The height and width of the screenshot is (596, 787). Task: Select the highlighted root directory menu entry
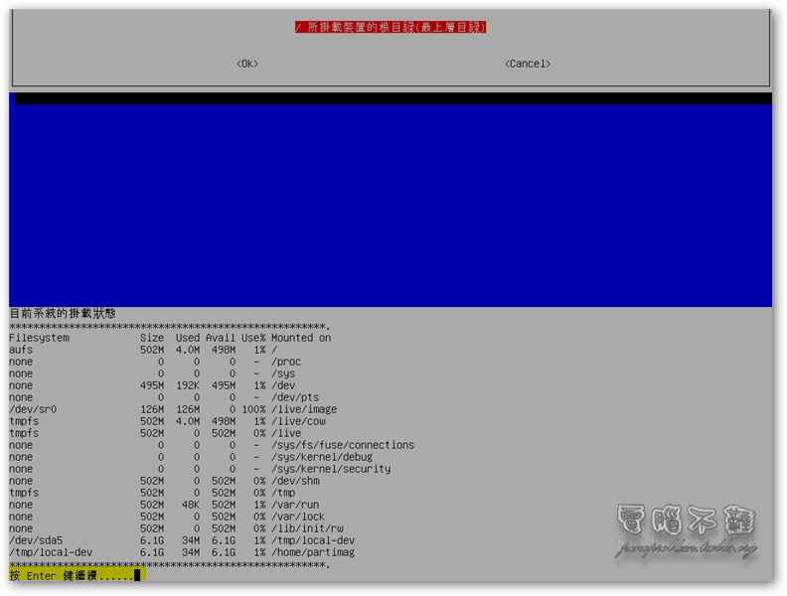coord(391,28)
